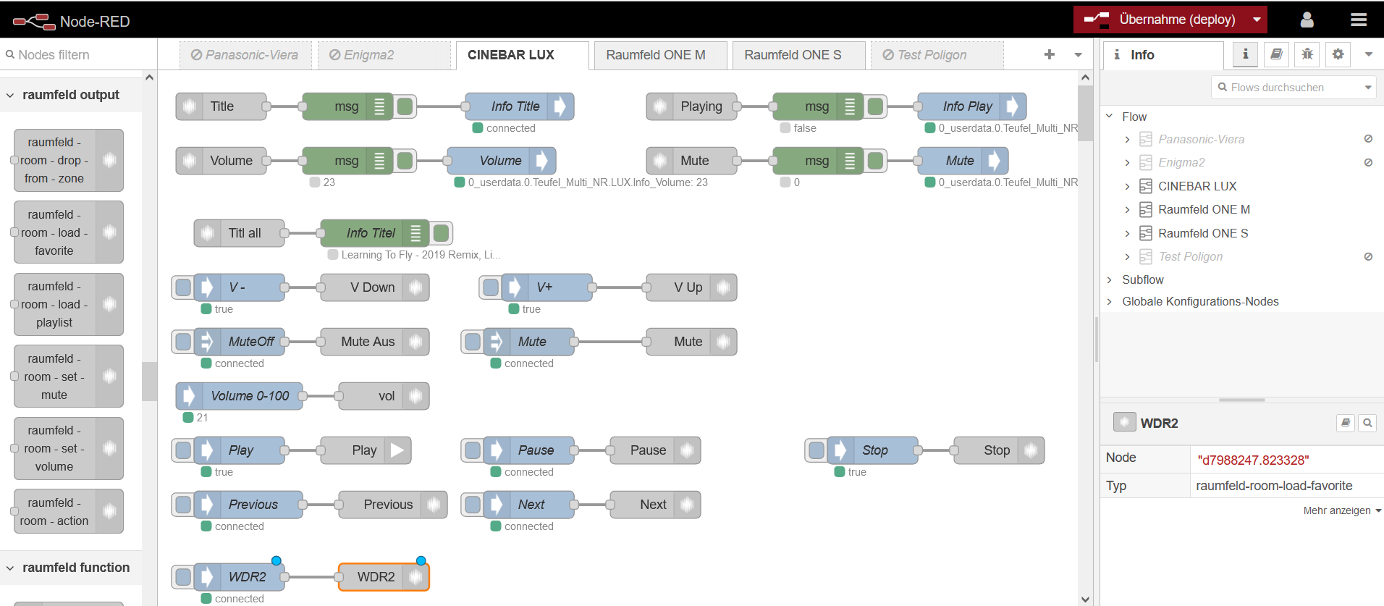The width and height of the screenshot is (1384, 606).
Task: Click the Info Title node output icon
Action: pos(560,106)
